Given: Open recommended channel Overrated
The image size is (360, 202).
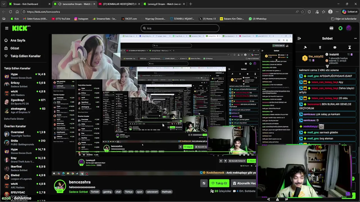Looking at the screenshot, I should (25, 134).
